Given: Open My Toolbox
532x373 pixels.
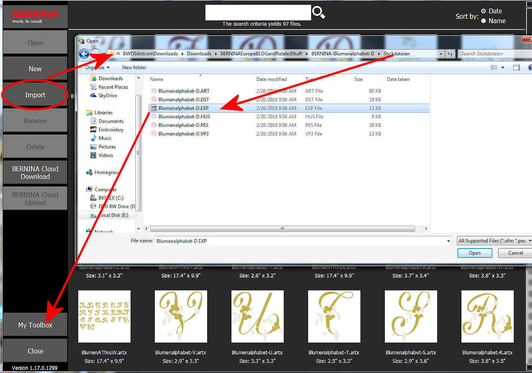Looking at the screenshot, I should pos(35,325).
